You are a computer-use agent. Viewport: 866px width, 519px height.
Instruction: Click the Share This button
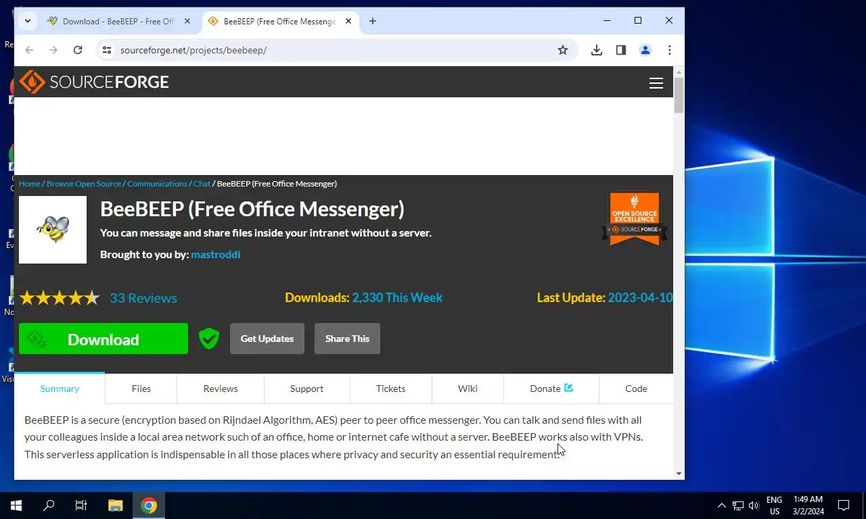[x=347, y=339]
